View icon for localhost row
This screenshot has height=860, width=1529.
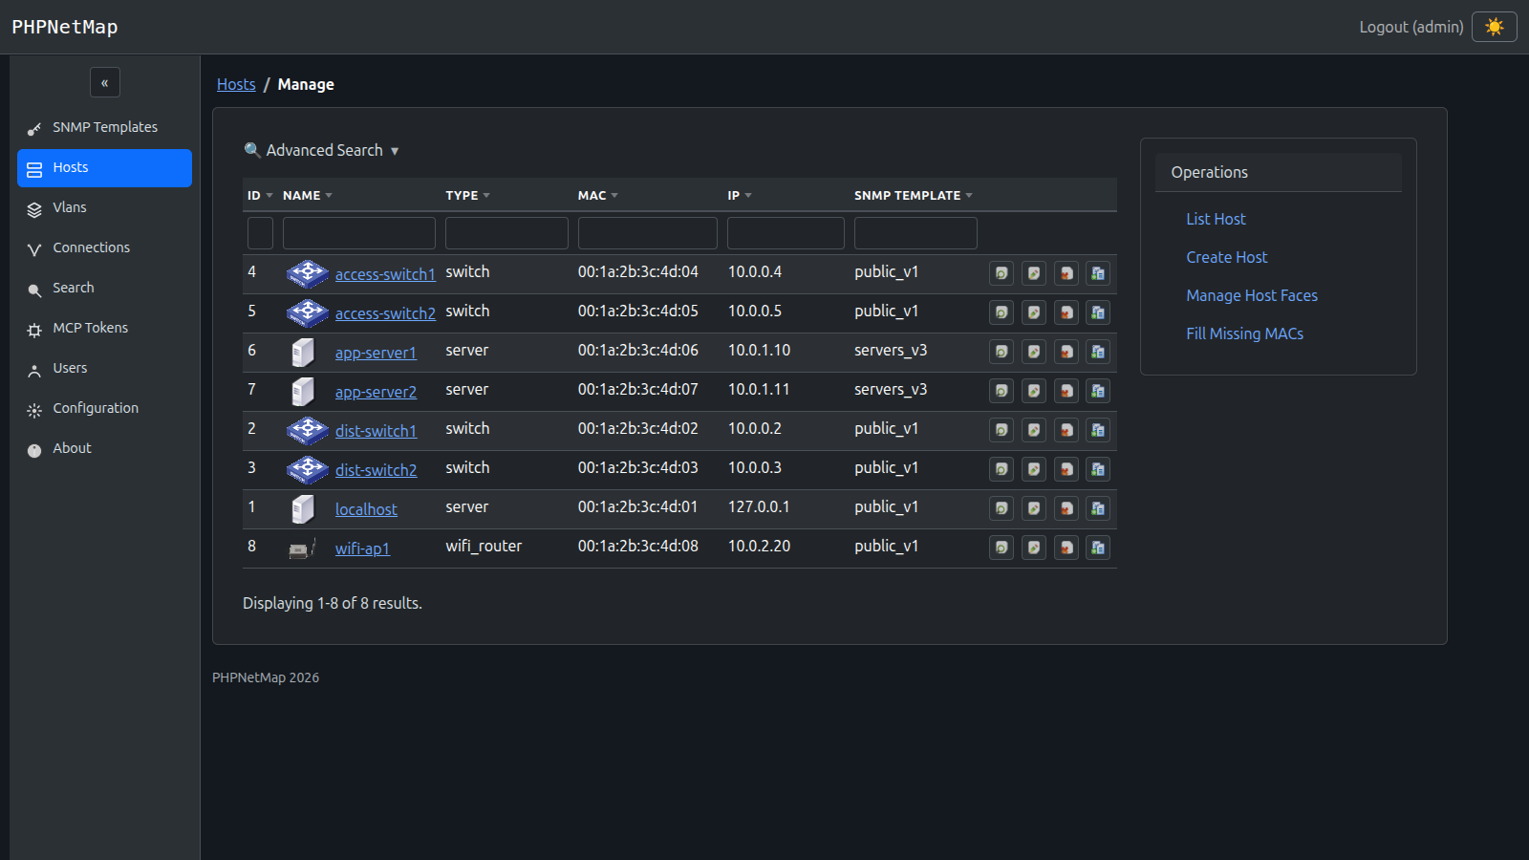pyautogui.click(x=1001, y=508)
